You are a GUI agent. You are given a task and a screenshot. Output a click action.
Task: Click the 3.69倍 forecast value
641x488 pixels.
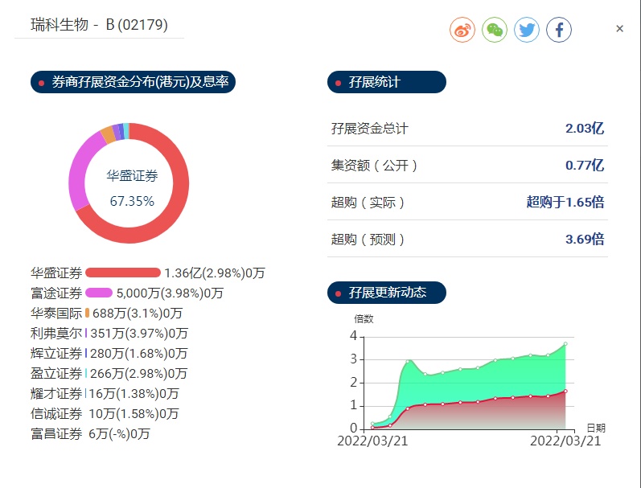click(x=585, y=239)
